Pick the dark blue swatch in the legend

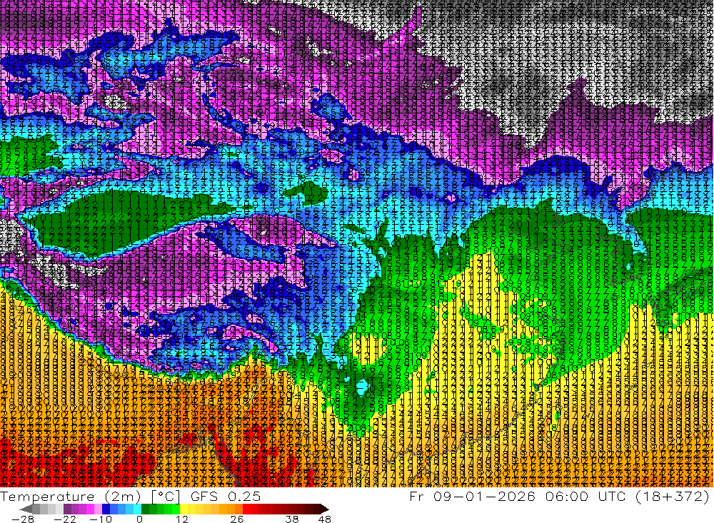[106, 509]
